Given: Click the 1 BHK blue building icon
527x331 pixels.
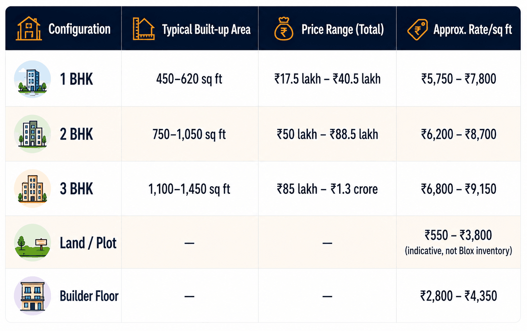Looking at the screenshot, I should [32, 79].
